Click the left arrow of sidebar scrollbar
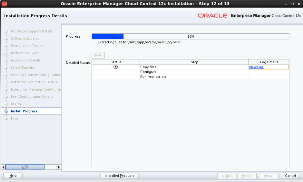 coord(3,167)
